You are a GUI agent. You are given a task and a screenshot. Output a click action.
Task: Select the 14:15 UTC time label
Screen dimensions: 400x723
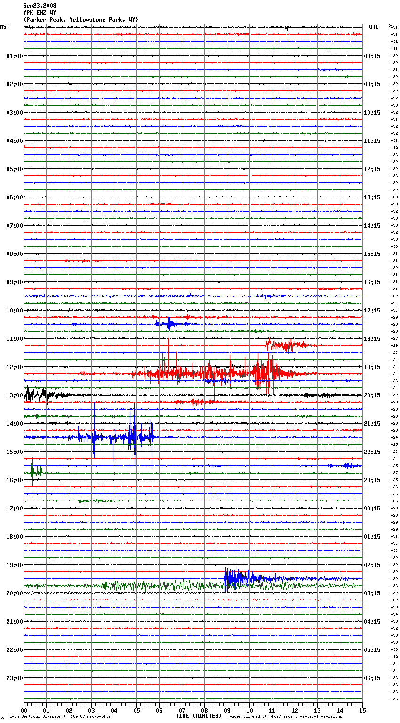coord(372,226)
